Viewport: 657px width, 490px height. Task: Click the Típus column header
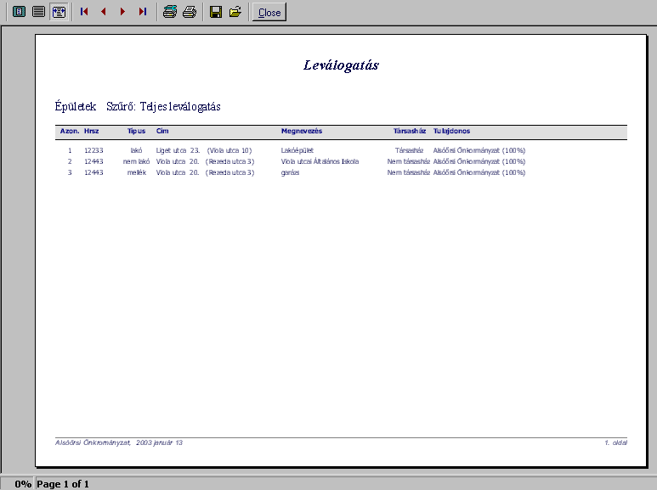tap(136, 131)
